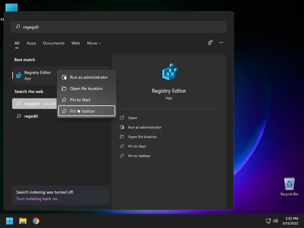Click the magnifier icon beside regedit suggestion
The width and height of the screenshot is (304, 228).
pyautogui.click(x=19, y=116)
